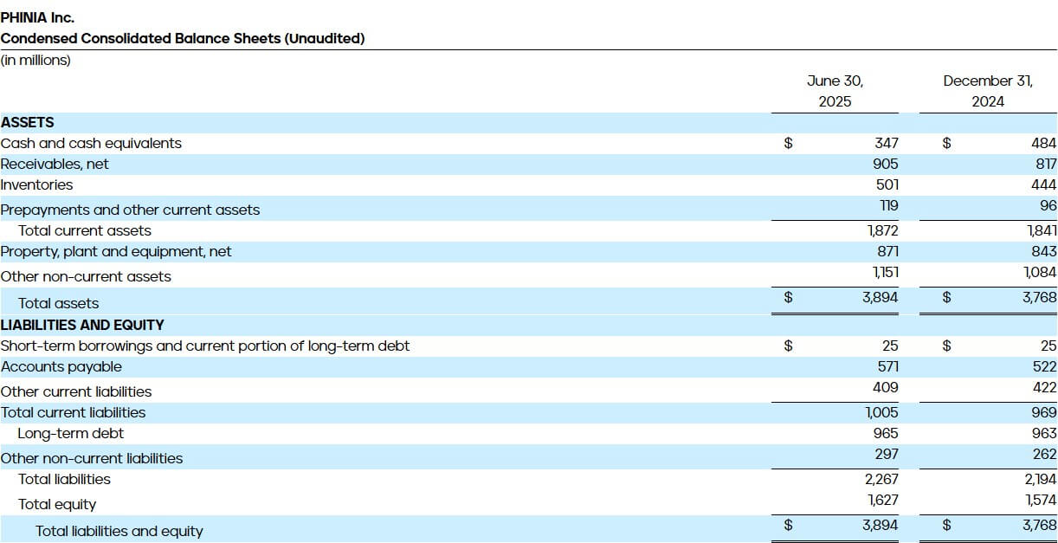Select the accounts payable value 522
This screenshot has width=1058, height=543.
[x=1045, y=367]
